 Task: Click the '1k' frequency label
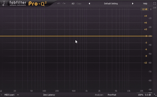point(87,91)
